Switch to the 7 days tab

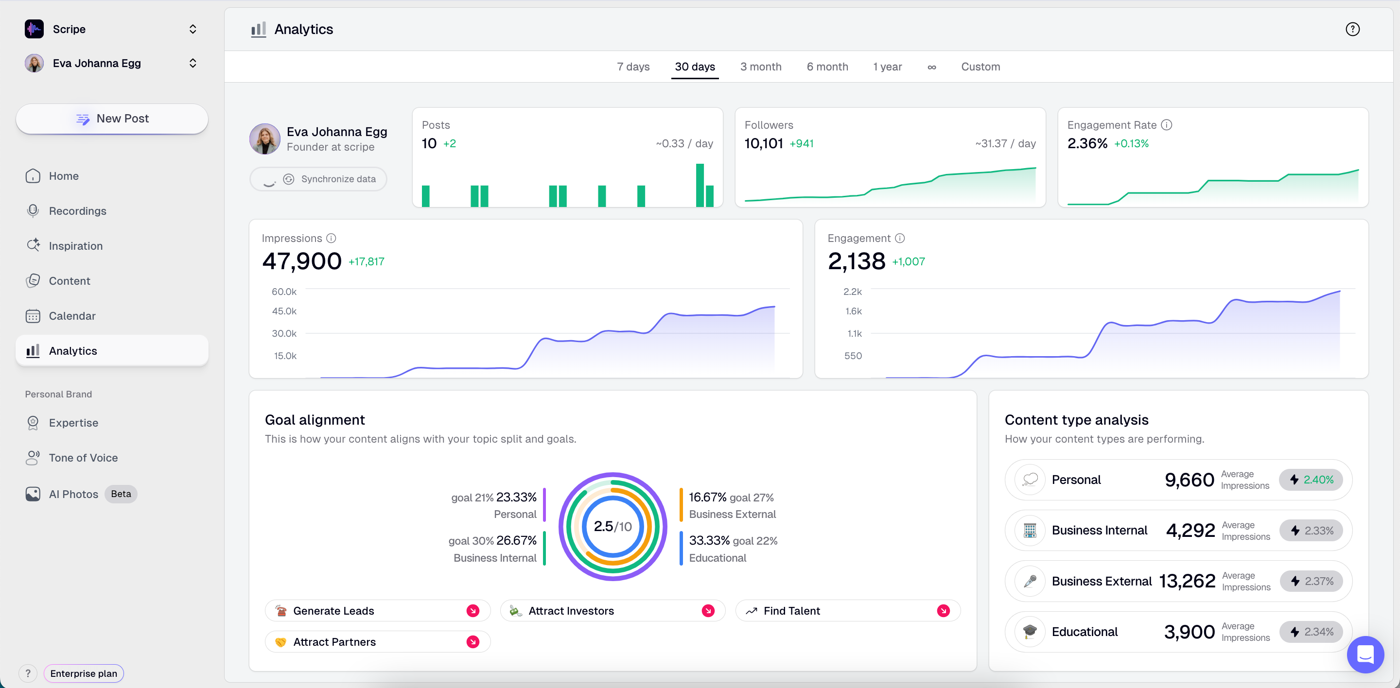coord(633,67)
